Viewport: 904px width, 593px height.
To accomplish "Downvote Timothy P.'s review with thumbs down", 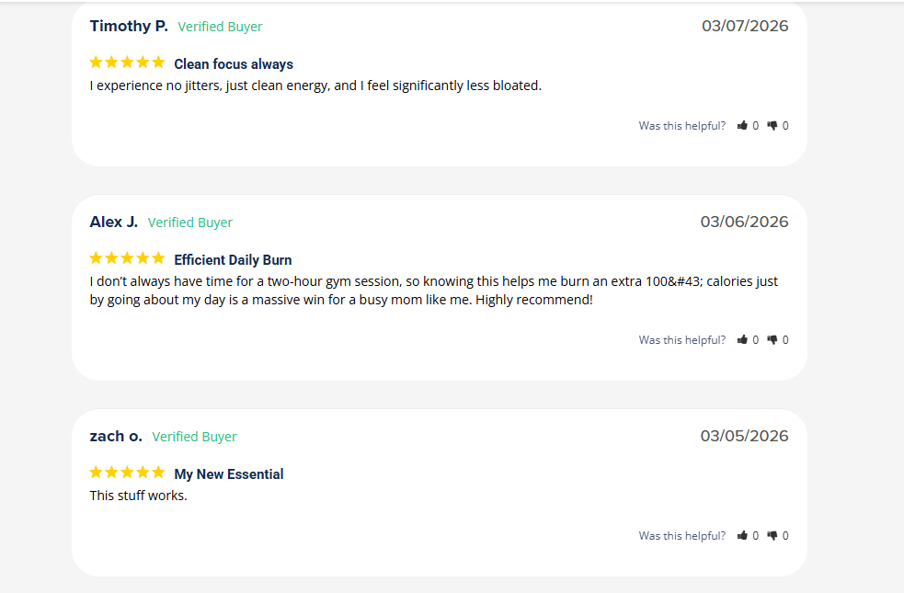I will pyautogui.click(x=772, y=126).
